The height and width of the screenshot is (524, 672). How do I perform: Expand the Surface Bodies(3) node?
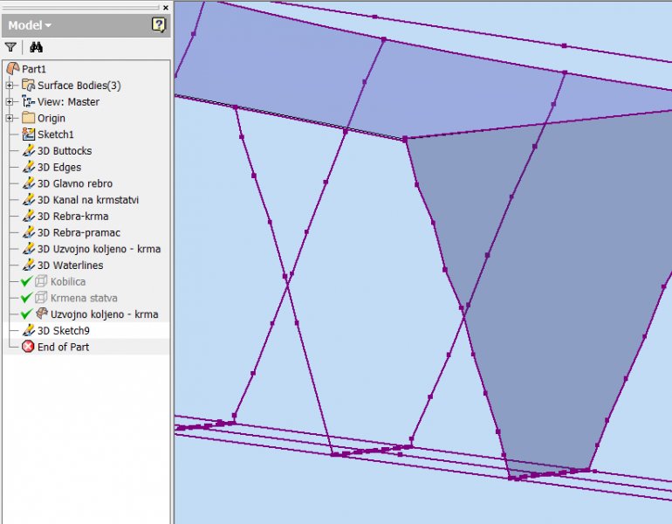(10, 86)
